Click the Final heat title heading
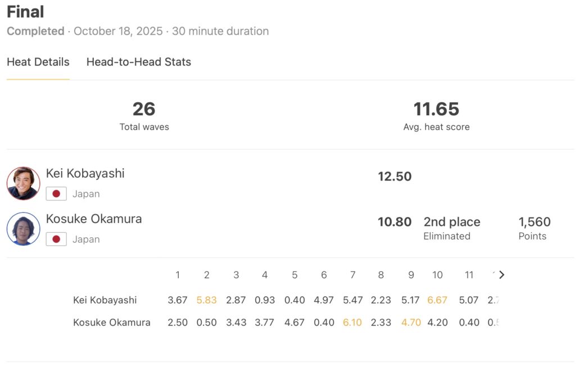The width and height of the screenshot is (579, 367). tap(25, 12)
